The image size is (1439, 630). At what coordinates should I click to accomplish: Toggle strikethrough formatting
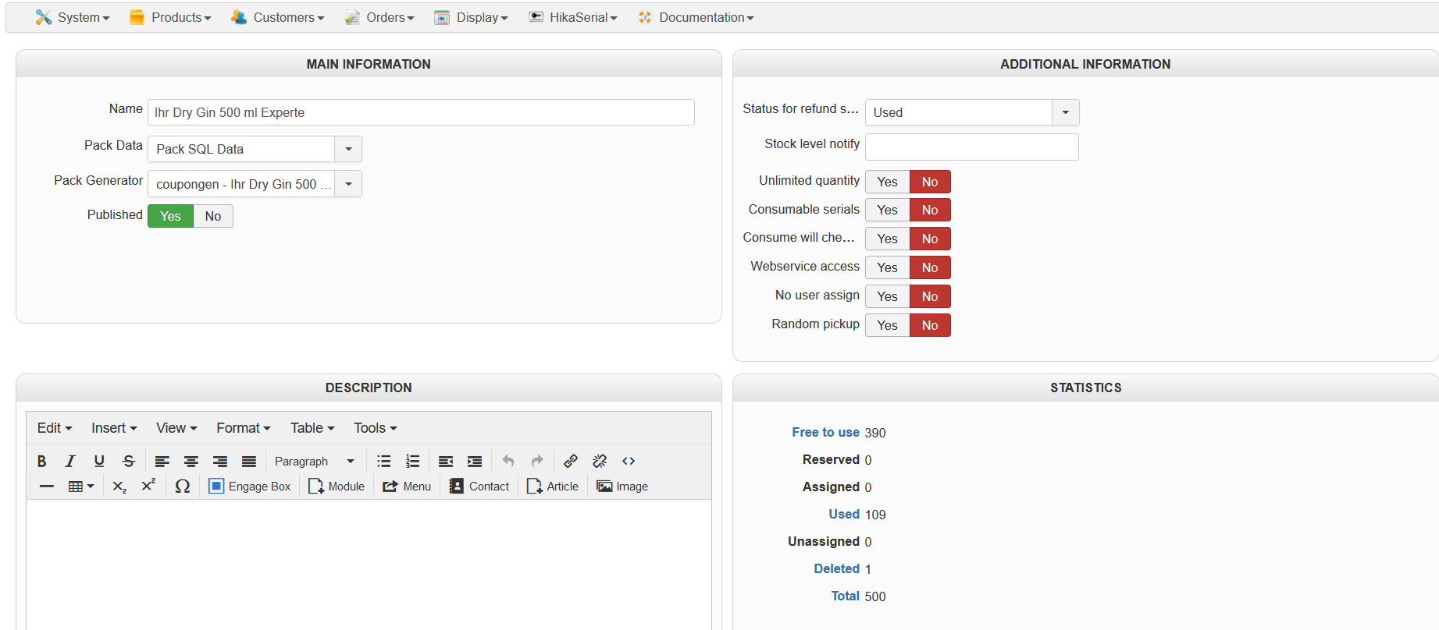pyautogui.click(x=129, y=461)
